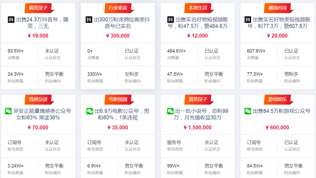Click Douyin icon on 24.3万 funny account listing
This screenshot has height=178, width=316.
(x=11, y=20)
